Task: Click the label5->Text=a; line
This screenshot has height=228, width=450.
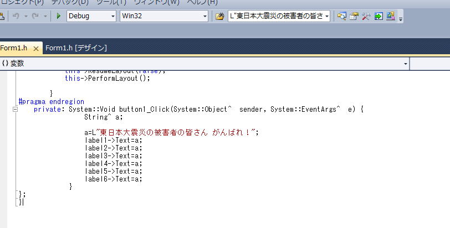Action: point(114,171)
